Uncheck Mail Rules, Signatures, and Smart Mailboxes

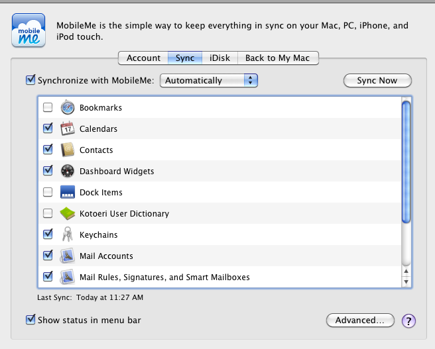coord(48,276)
